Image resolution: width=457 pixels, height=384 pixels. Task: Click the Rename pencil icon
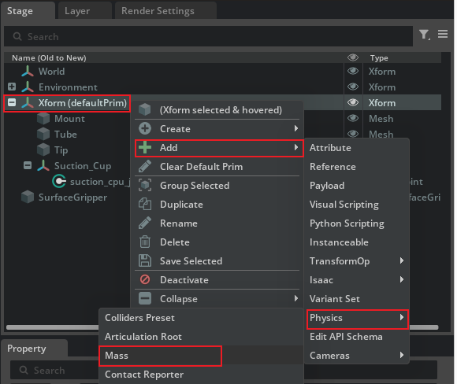145,223
